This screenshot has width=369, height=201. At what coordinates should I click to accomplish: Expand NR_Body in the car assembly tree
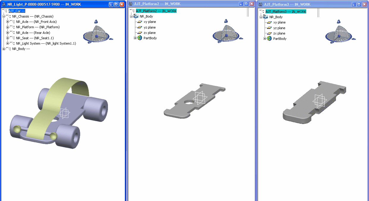pos(4,49)
